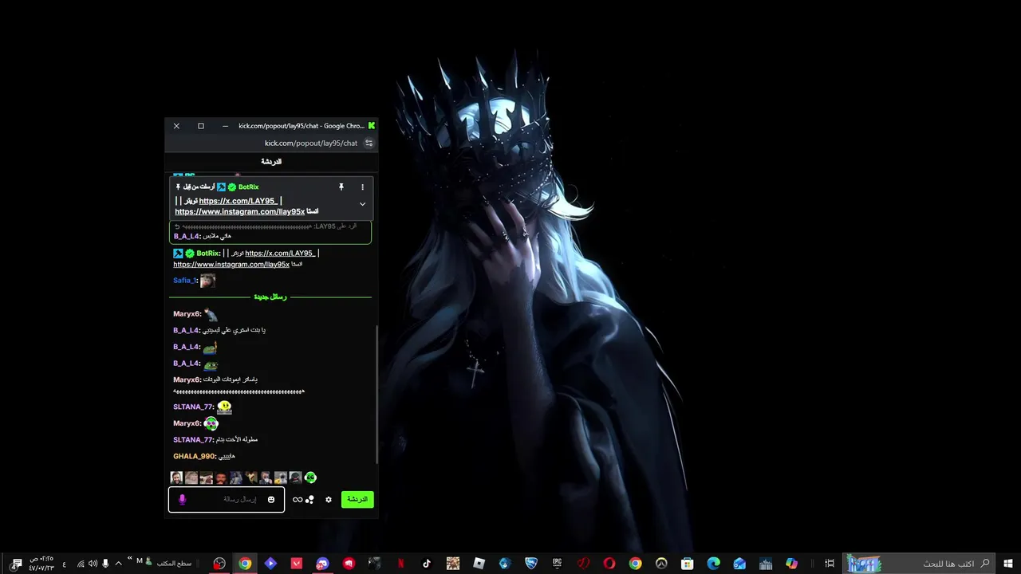Viewport: 1021px width, 574px height.
Task: Launch Overwatch from the taskbar
Action: [661, 564]
